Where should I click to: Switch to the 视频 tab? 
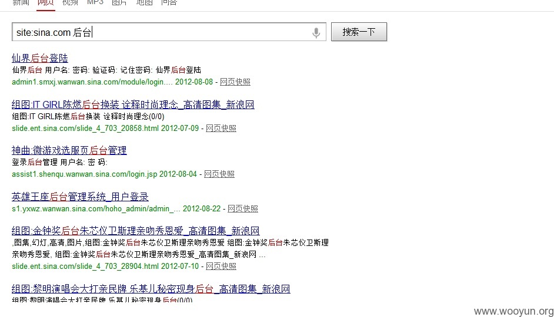point(70,2)
